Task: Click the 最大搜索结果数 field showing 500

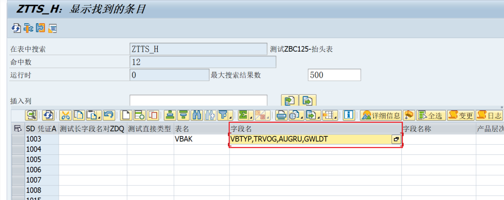Action: pyautogui.click(x=334, y=75)
